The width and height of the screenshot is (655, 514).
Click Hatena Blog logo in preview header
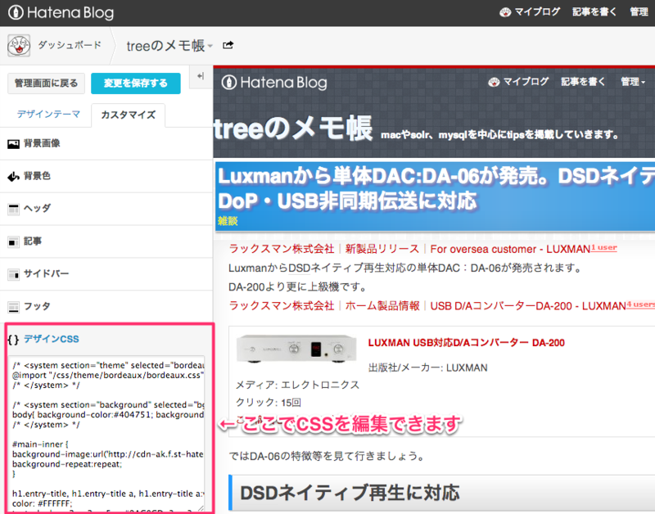(274, 83)
